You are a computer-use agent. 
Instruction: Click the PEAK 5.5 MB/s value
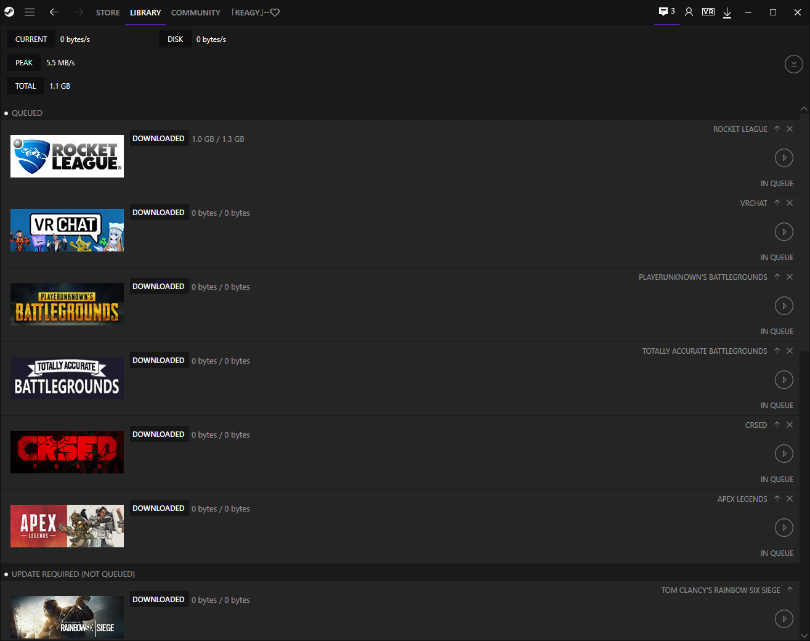pyautogui.click(x=60, y=63)
